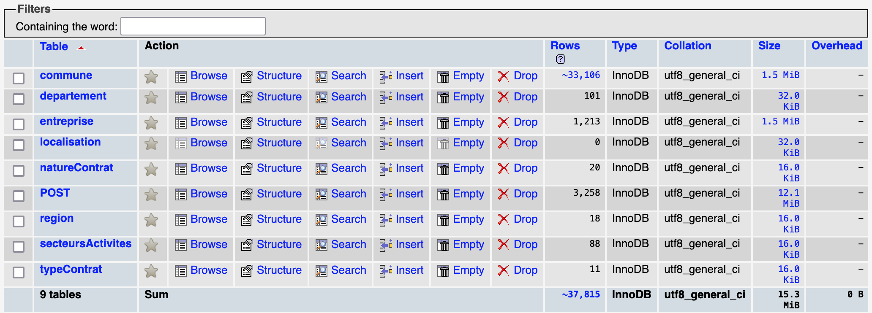Tick the typeContrat checkbox

click(19, 273)
